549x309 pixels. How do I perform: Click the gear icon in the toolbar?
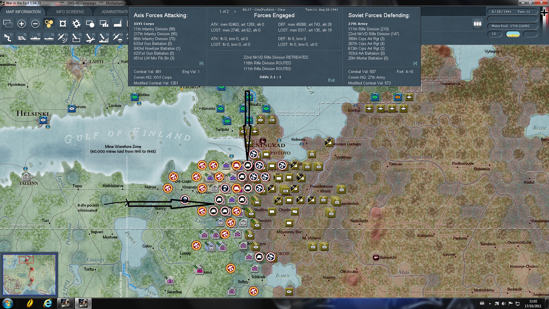tap(76, 24)
